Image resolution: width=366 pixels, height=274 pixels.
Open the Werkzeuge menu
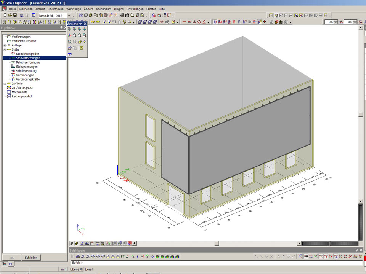[74, 9]
